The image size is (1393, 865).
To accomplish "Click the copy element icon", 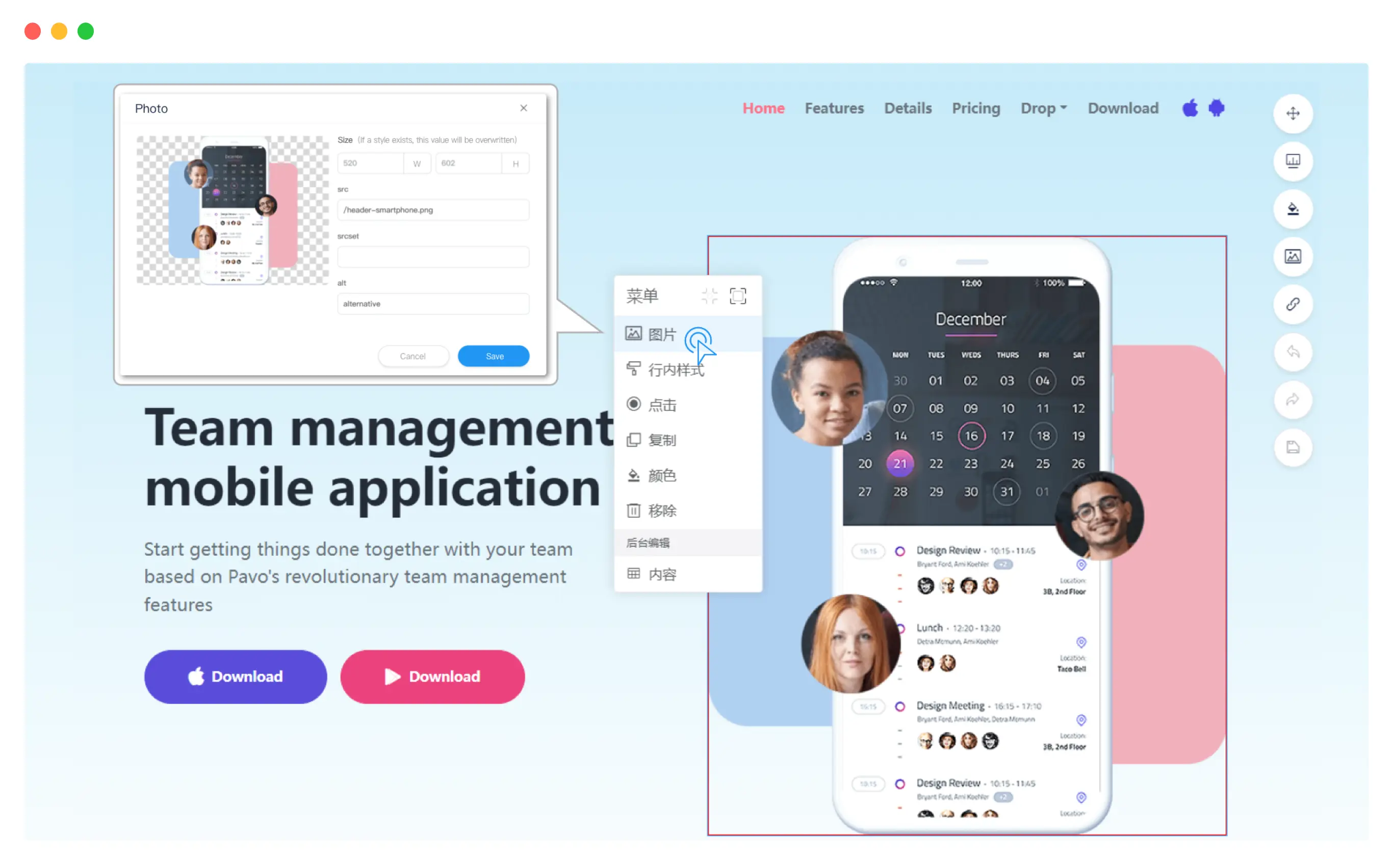I will point(634,439).
